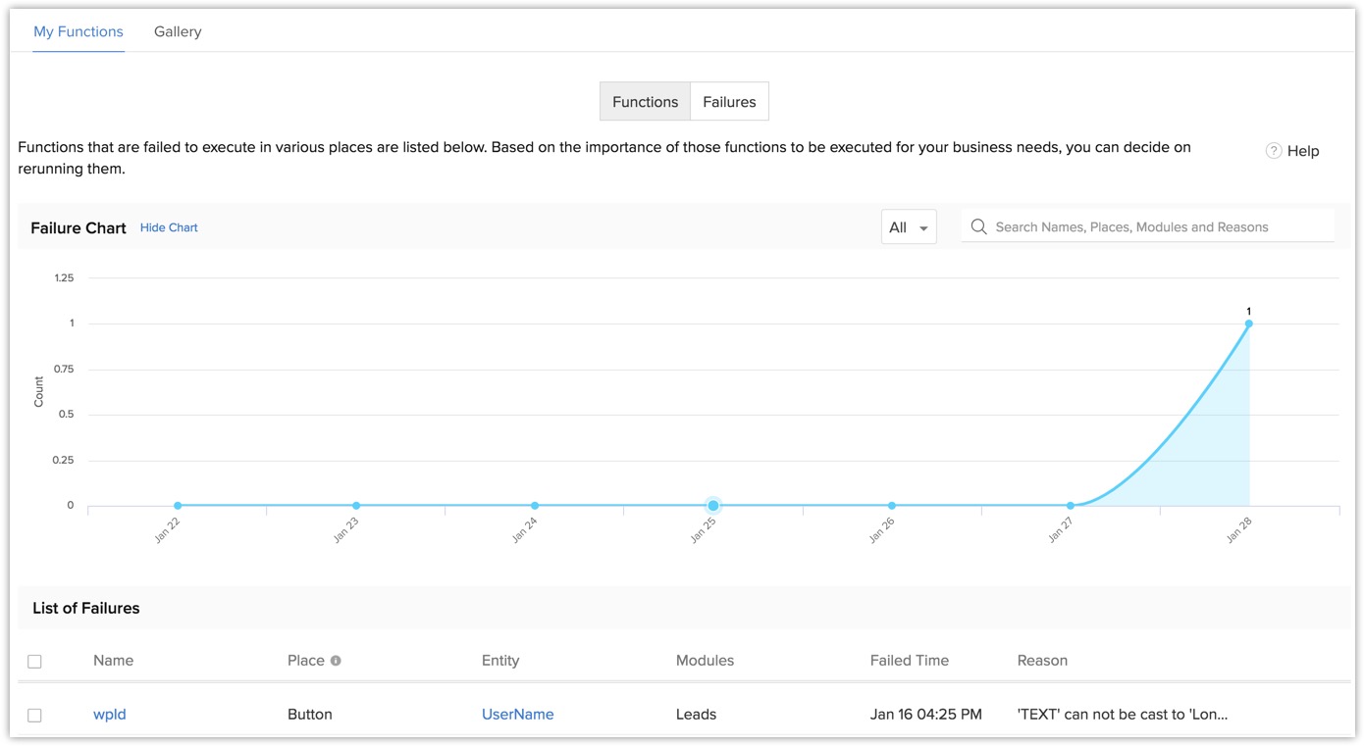Viewport: 1364px width, 746px height.
Task: Select the Functions toggle button
Action: 645,102
